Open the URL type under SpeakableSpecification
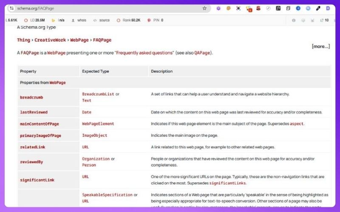 coord(85,201)
